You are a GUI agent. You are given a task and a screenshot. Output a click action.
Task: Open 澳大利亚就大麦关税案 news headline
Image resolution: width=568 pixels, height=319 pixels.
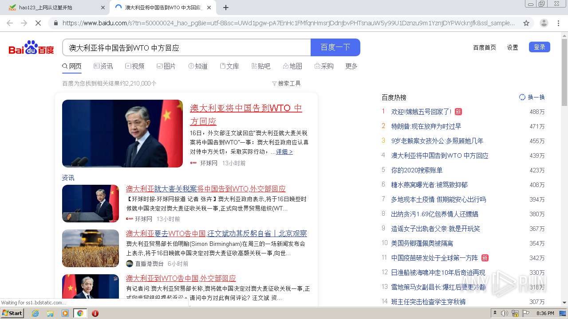pos(206,189)
